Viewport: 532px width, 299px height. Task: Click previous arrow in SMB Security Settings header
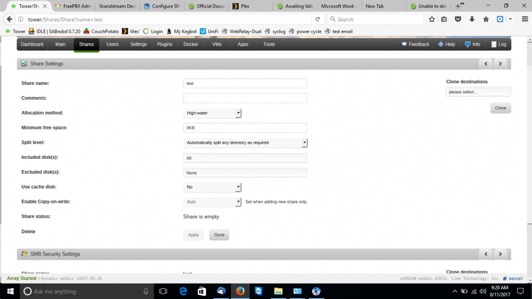tap(486, 254)
